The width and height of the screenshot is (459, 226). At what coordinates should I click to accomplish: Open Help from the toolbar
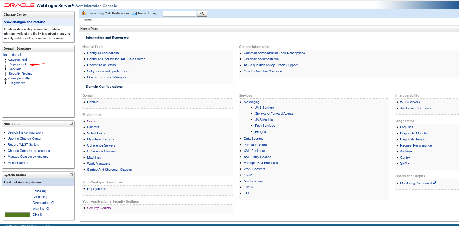(154, 13)
